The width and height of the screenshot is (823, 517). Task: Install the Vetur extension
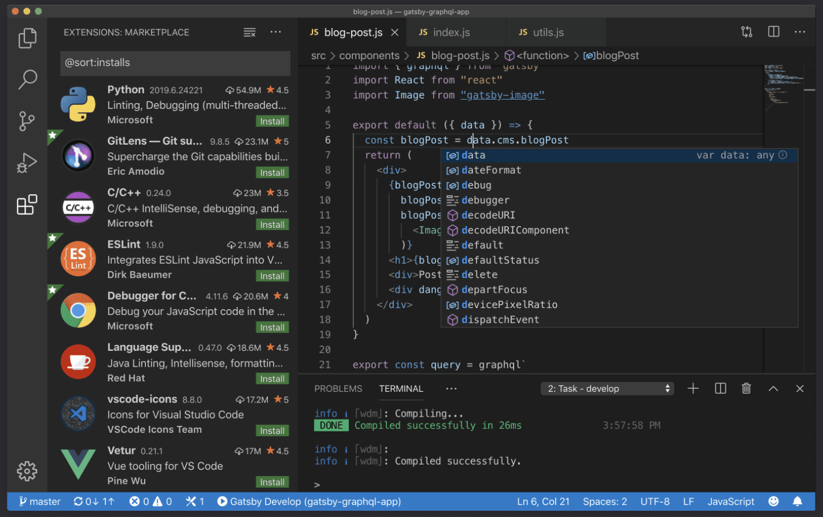(x=272, y=482)
